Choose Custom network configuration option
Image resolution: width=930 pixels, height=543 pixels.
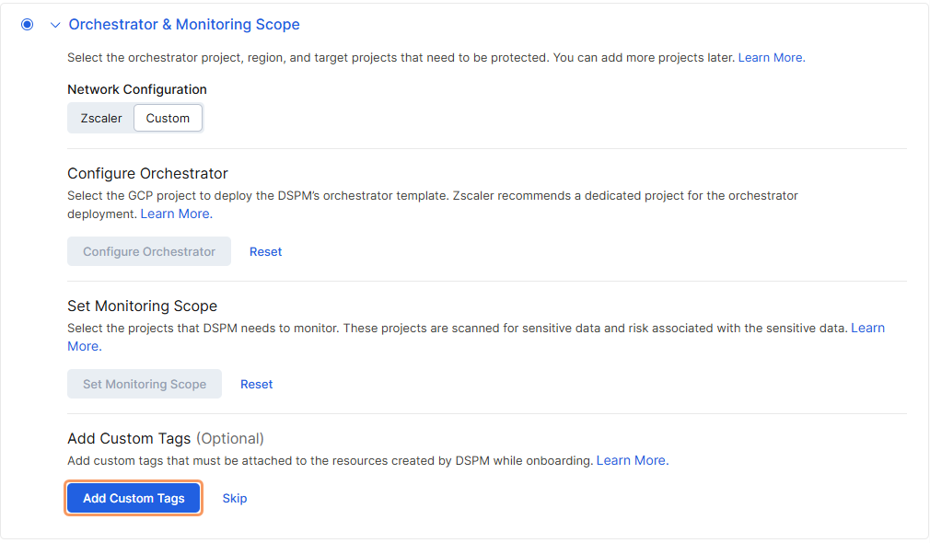(x=168, y=118)
